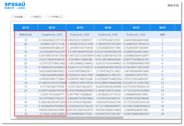Click the SPSSAU logo

pos(15,6)
